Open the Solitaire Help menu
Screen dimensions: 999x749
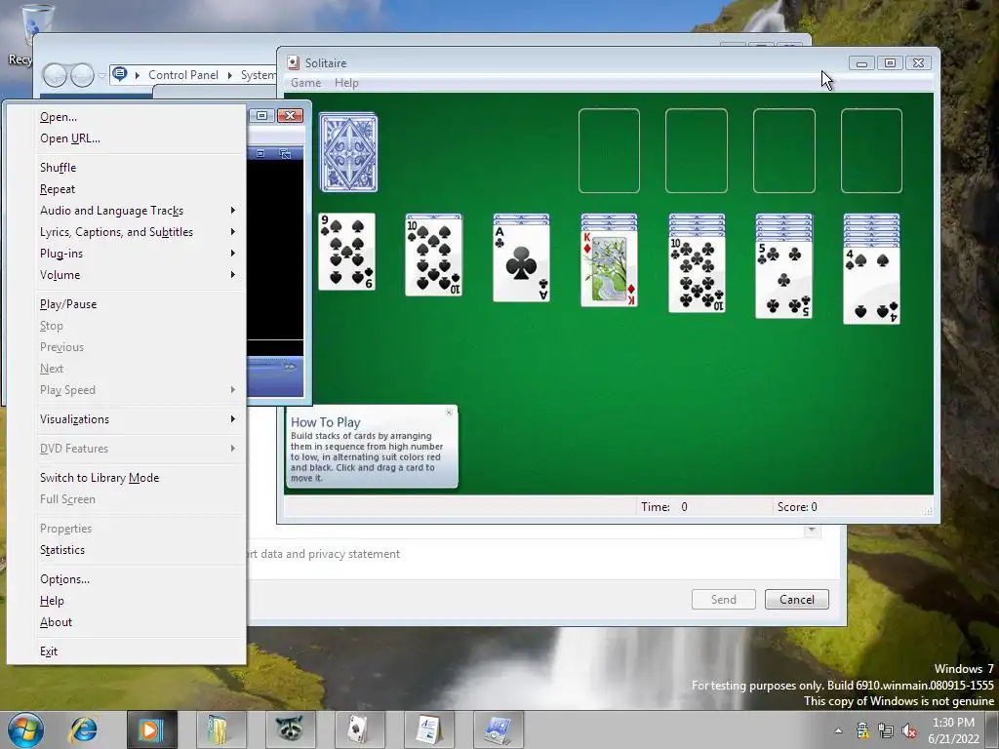point(346,83)
